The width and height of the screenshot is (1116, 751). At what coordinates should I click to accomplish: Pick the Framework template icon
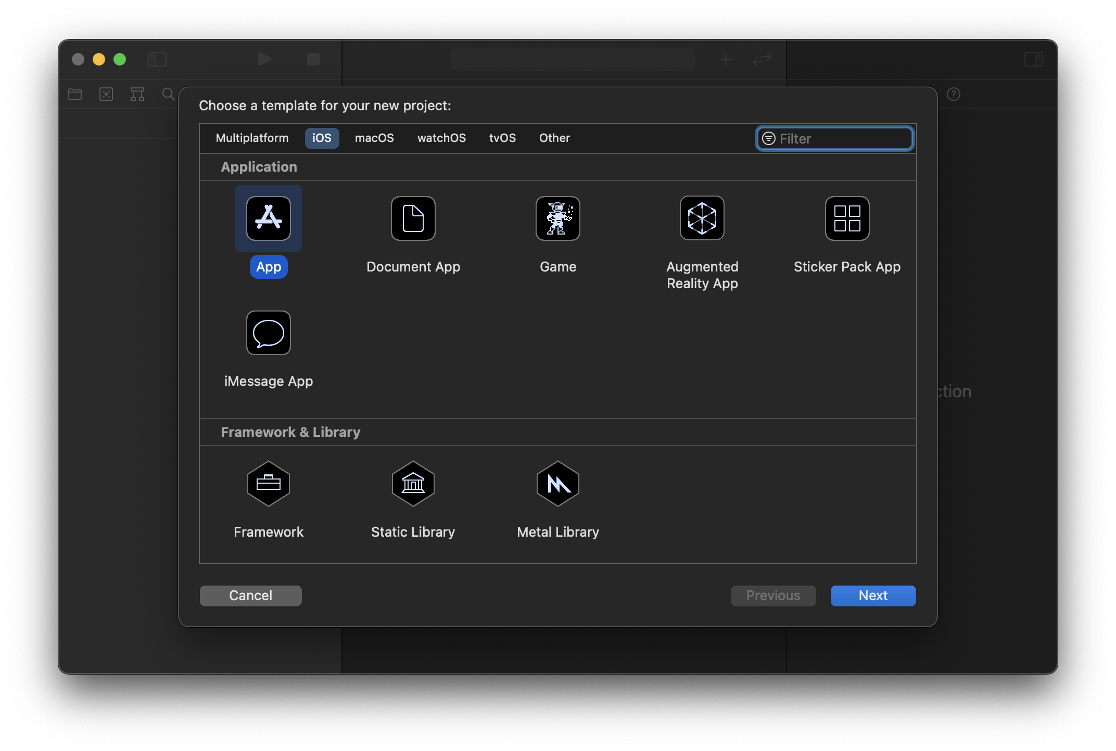(269, 484)
